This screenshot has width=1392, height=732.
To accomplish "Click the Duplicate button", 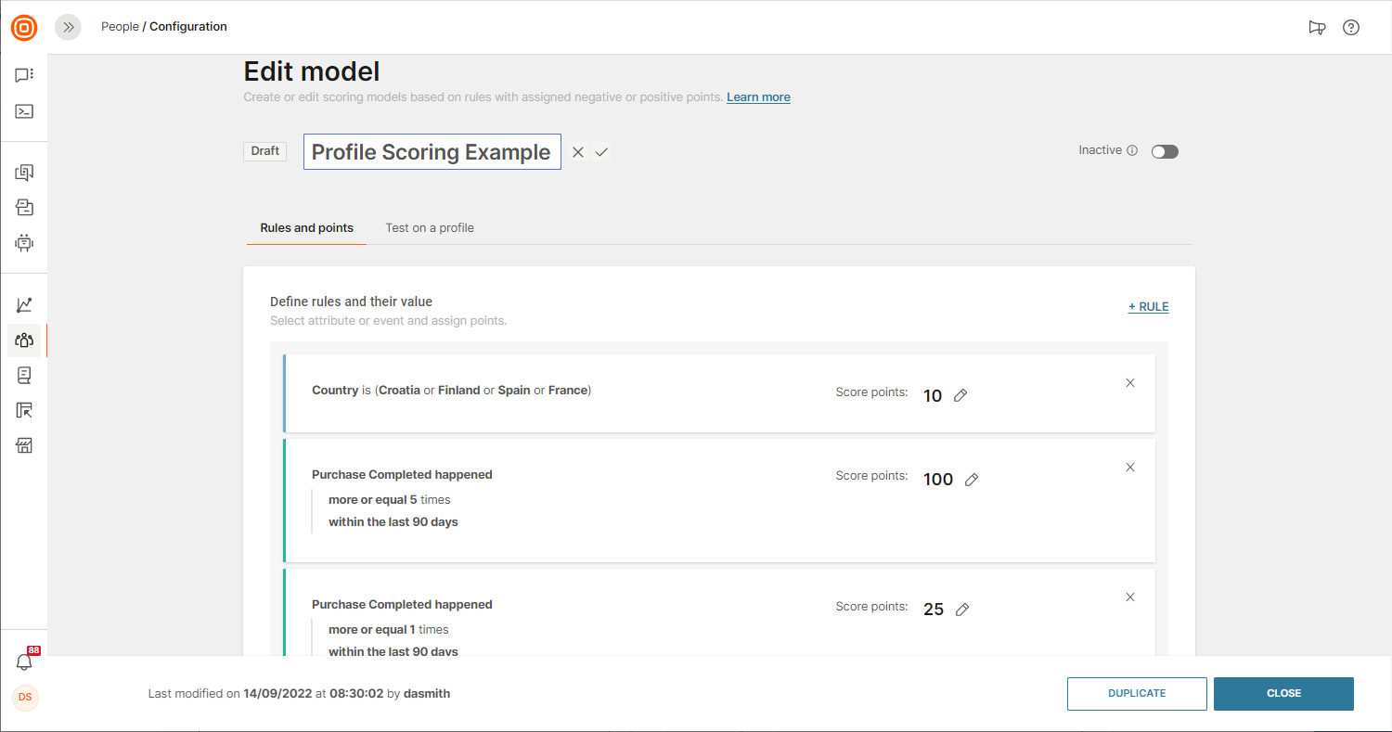I will pos(1137,693).
